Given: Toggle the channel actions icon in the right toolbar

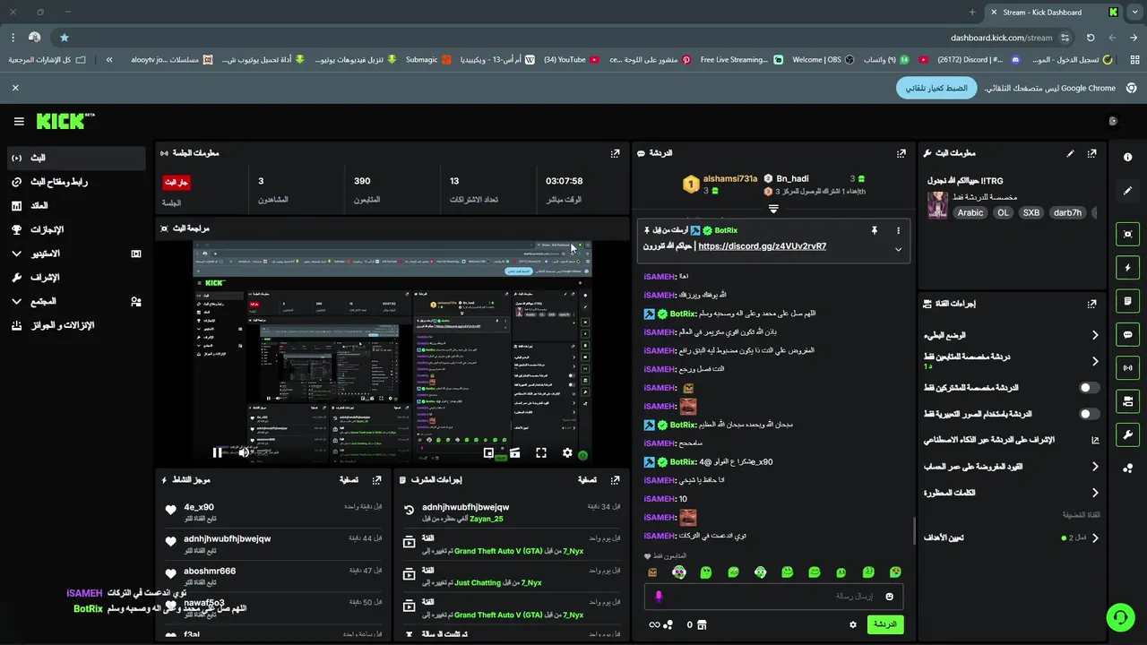Looking at the screenshot, I should click(x=1127, y=400).
